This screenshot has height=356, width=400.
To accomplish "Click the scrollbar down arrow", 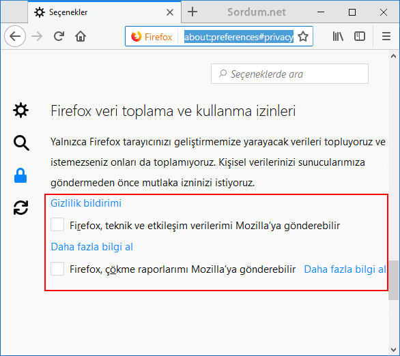I will (x=393, y=349).
